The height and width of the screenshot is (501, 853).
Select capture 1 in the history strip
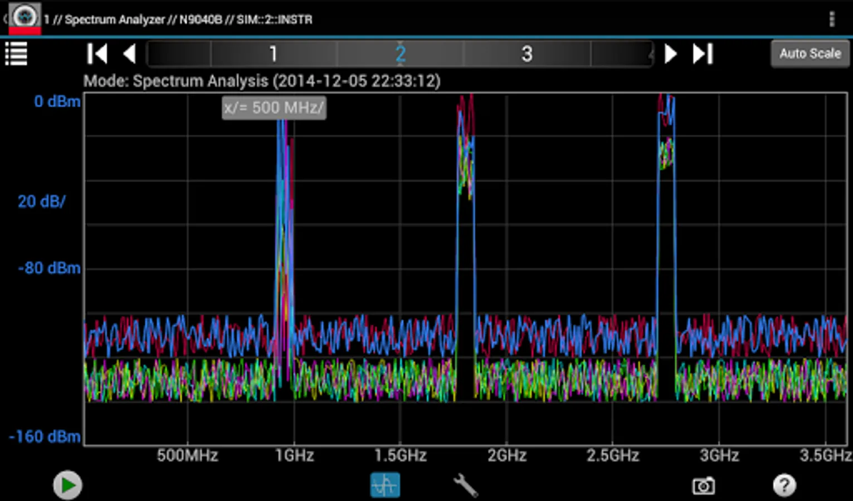273,54
